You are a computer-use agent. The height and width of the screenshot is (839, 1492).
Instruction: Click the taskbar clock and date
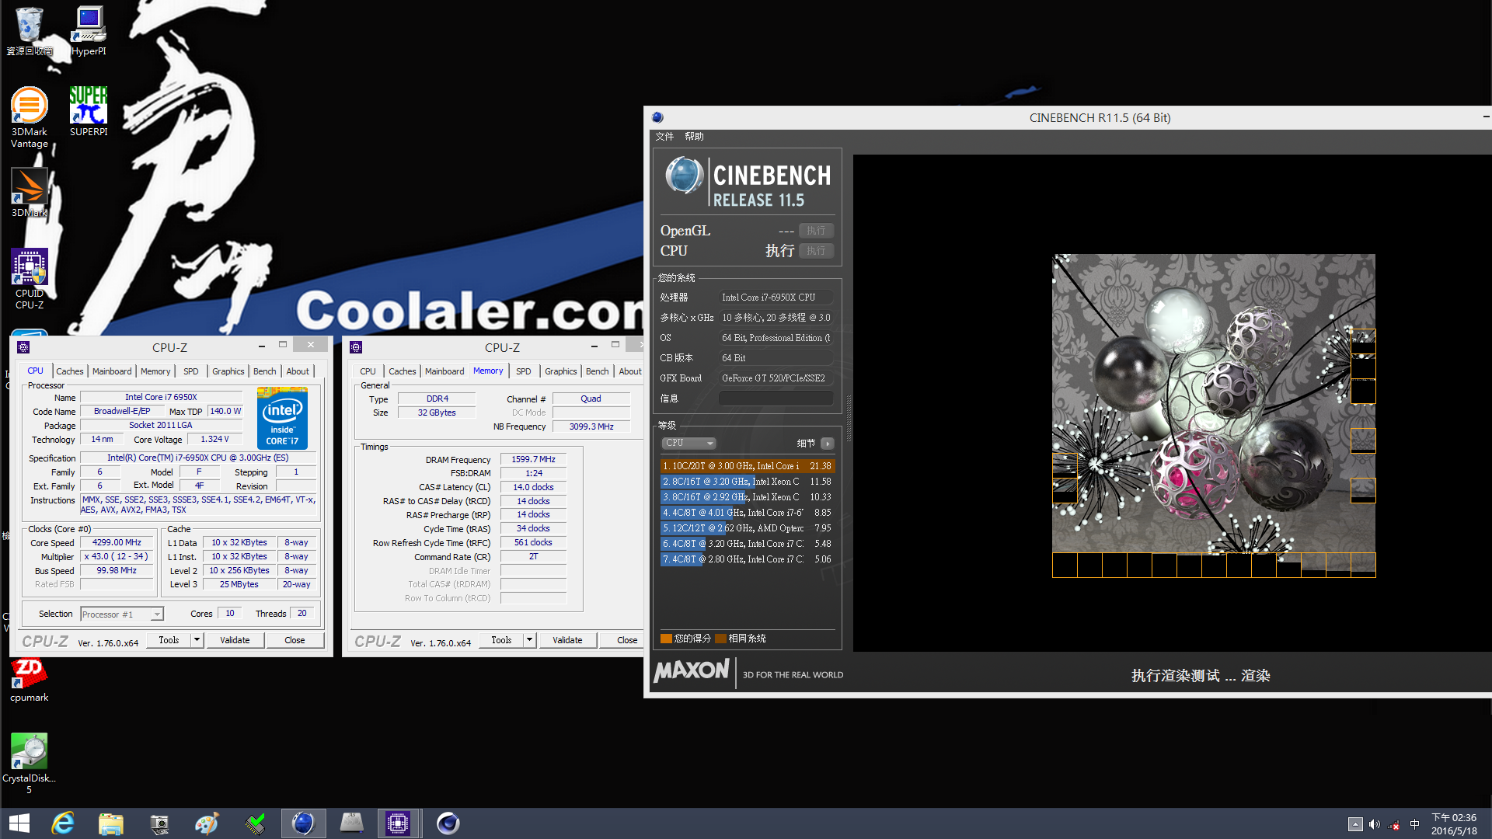(x=1454, y=824)
